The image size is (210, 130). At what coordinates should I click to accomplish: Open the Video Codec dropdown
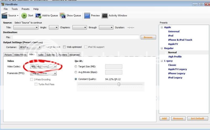tap(43, 67)
